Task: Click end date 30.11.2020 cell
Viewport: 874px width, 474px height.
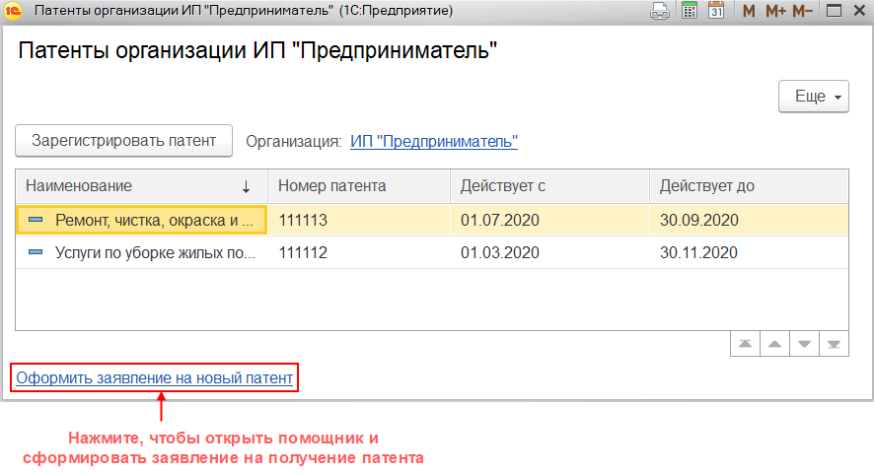Action: (749, 252)
